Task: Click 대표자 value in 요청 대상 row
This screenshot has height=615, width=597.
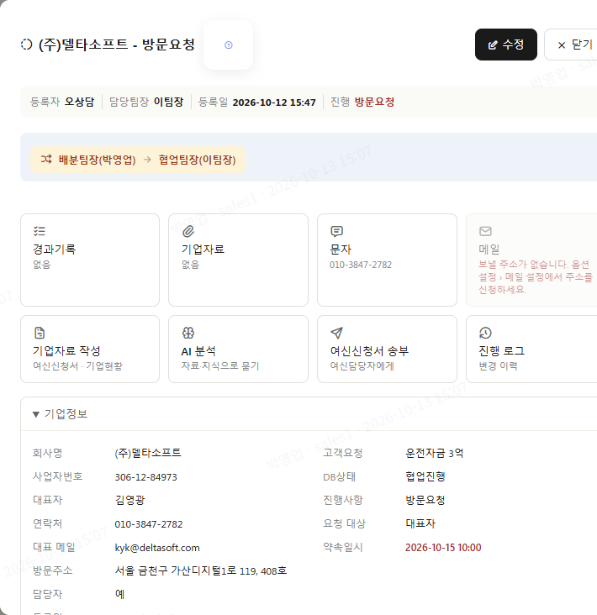Action: pos(420,523)
